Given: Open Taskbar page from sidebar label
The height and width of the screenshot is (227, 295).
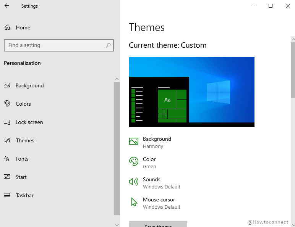Looking at the screenshot, I should click(24, 195).
